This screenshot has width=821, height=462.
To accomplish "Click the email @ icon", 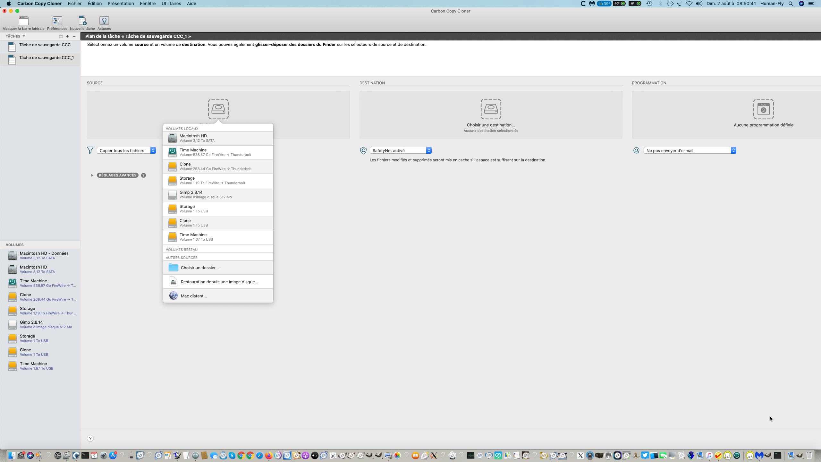I will click(x=636, y=150).
